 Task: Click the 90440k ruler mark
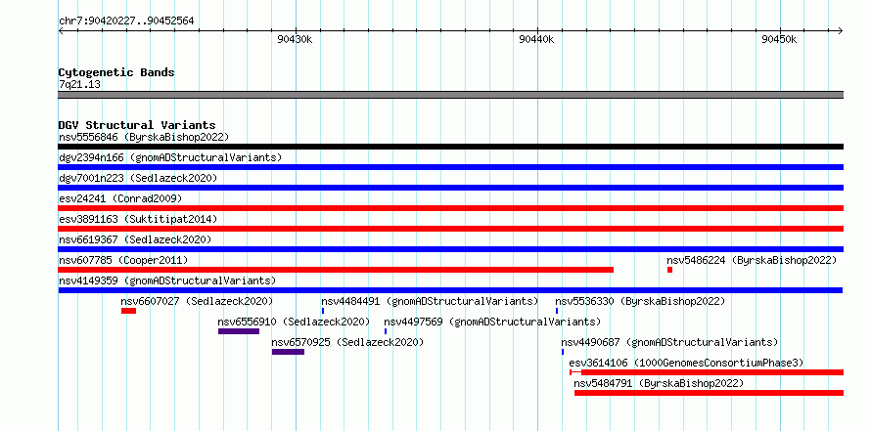(x=536, y=39)
